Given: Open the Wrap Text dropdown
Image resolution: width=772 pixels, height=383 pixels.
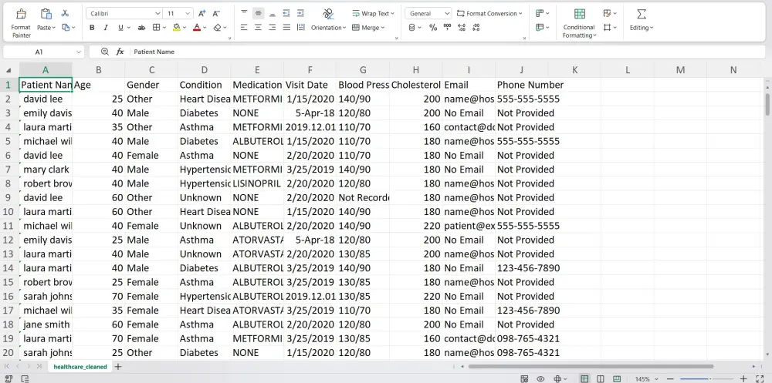Looking at the screenshot, I should click(x=373, y=13).
